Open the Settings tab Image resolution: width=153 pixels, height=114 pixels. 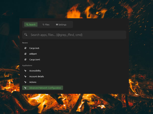coord(61,25)
